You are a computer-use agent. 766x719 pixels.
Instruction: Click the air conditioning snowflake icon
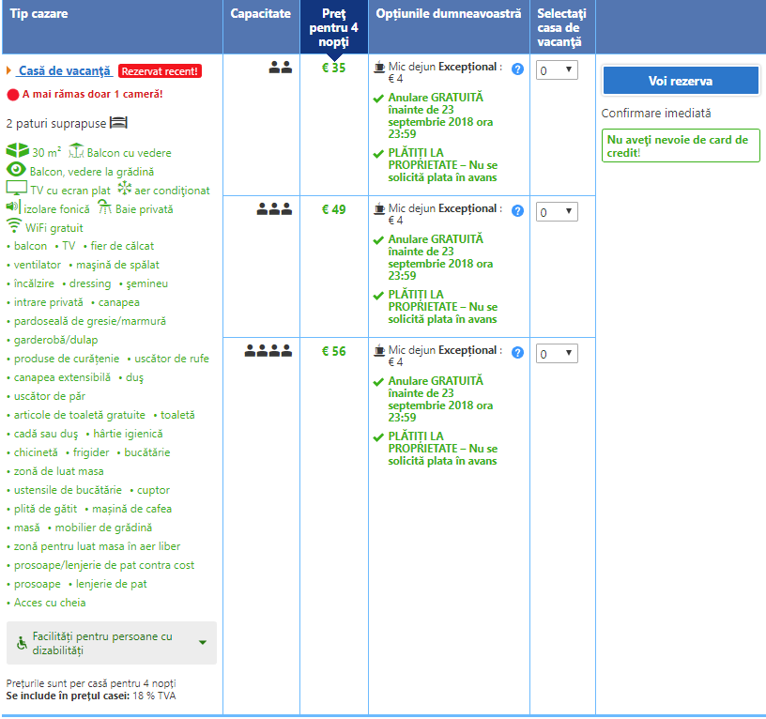click(x=124, y=189)
